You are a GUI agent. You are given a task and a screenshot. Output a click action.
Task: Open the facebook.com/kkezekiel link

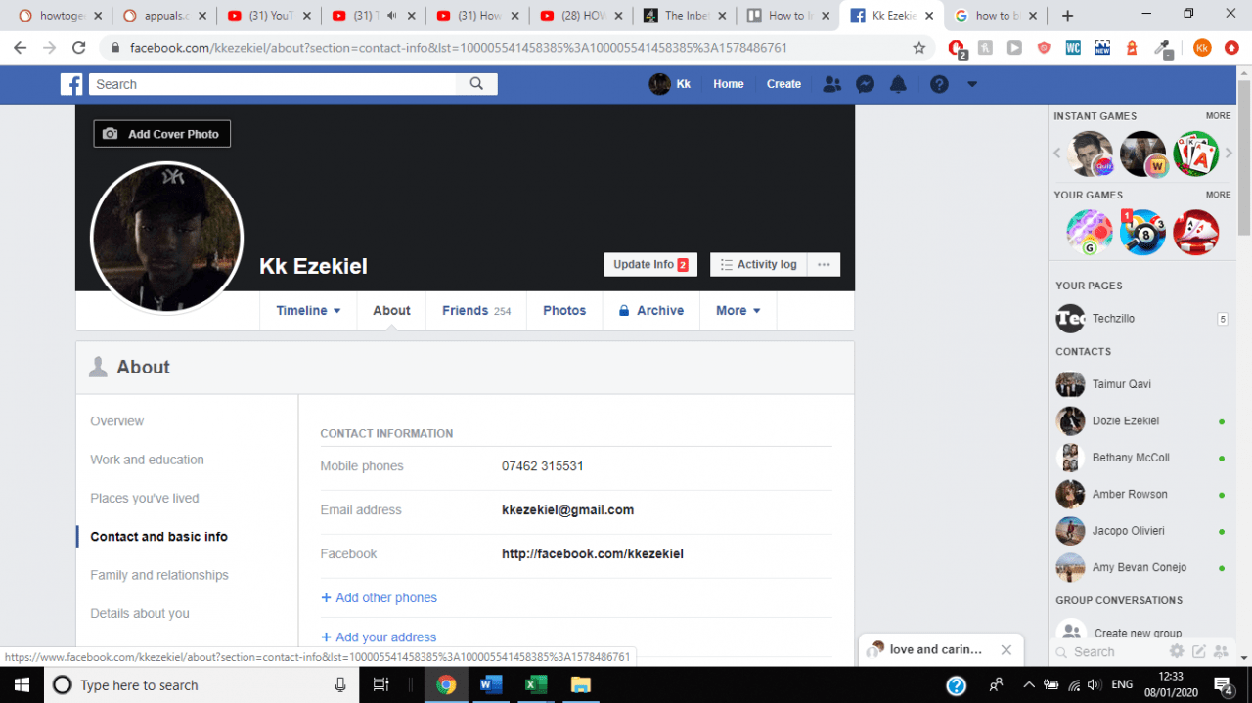[593, 553]
